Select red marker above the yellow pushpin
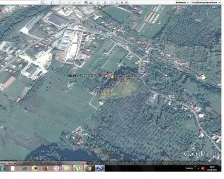 (108, 73)
